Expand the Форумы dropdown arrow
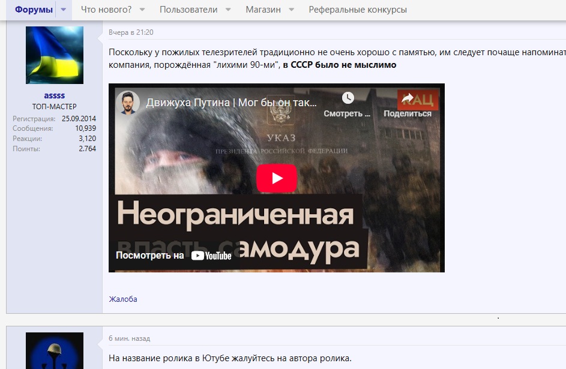The height and width of the screenshot is (369, 566). pyautogui.click(x=64, y=10)
